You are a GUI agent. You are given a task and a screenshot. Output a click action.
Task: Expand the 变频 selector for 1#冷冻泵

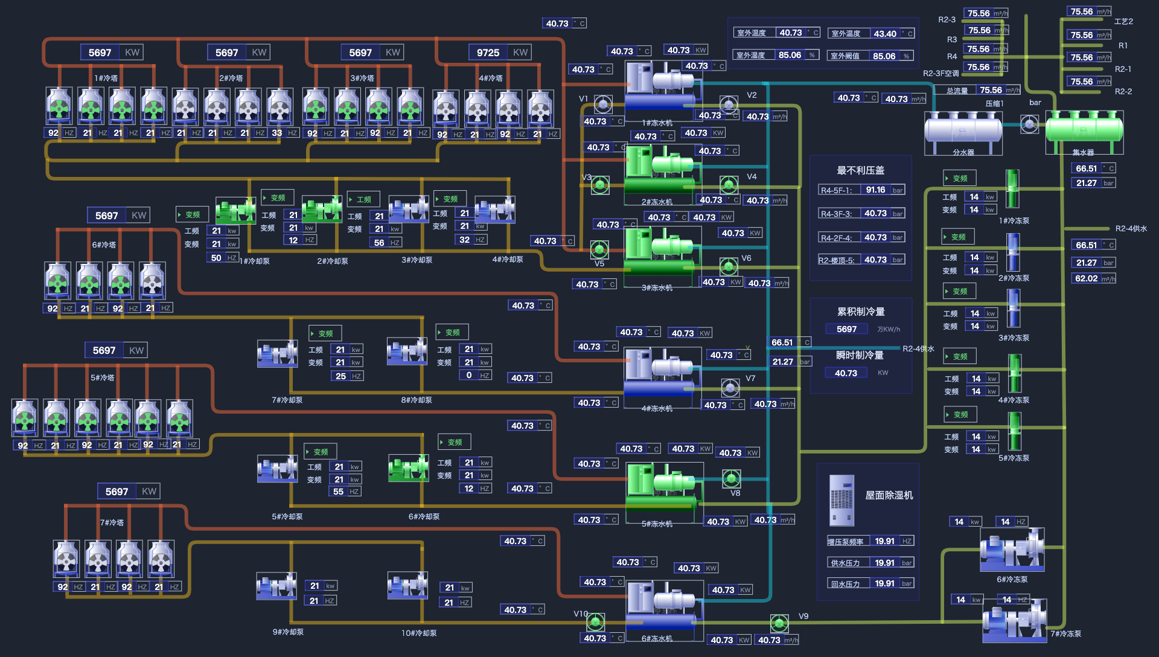click(959, 178)
